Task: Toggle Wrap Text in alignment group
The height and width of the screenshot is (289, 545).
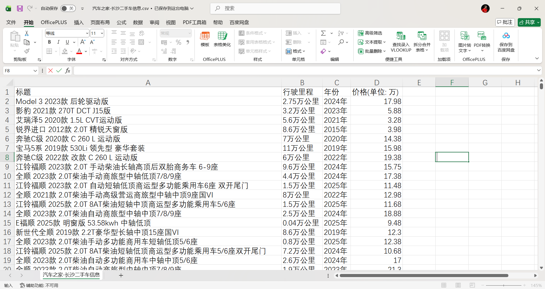Action: (x=141, y=33)
